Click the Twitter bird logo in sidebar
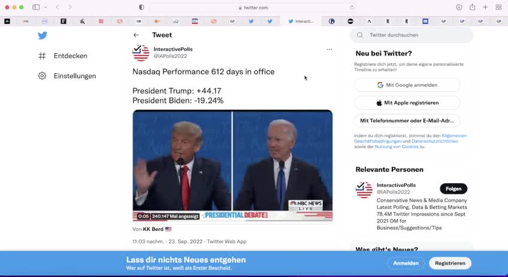The height and width of the screenshot is (277, 508). 43,35
